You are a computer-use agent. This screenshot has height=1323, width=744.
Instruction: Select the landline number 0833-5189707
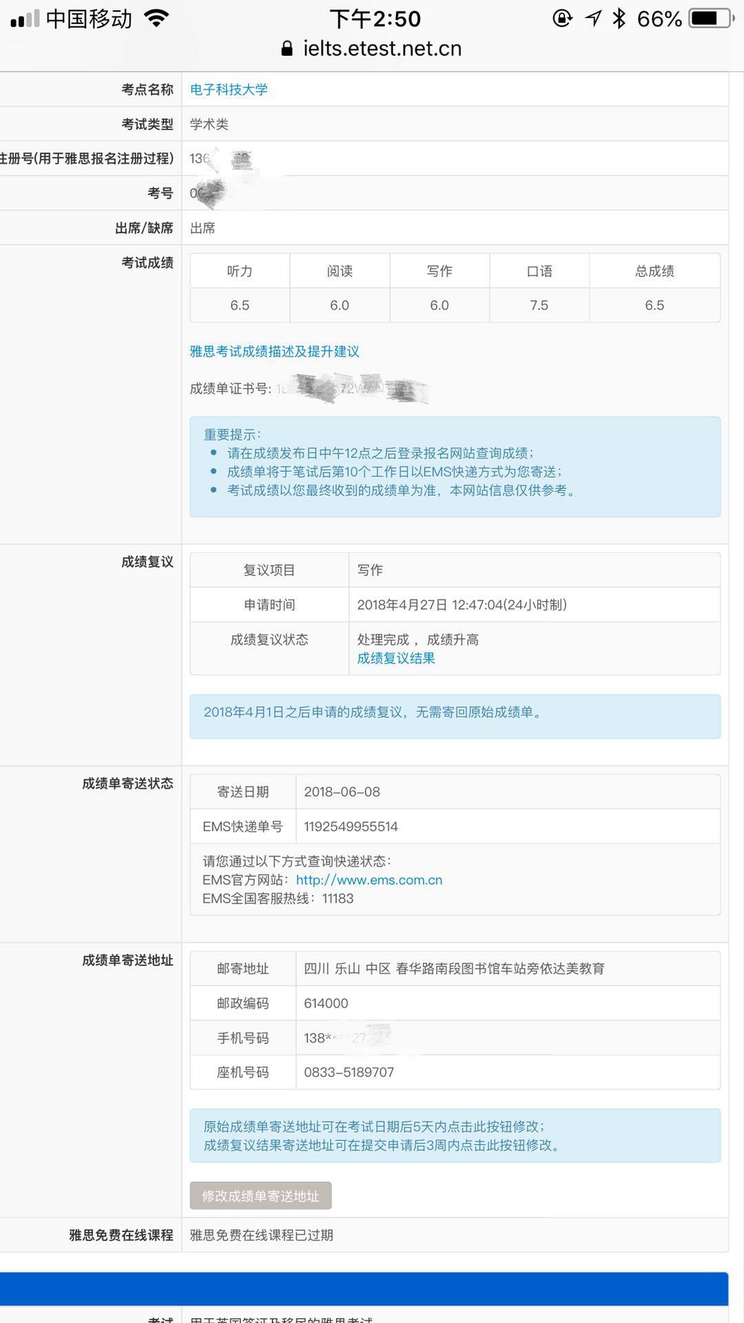[349, 1072]
